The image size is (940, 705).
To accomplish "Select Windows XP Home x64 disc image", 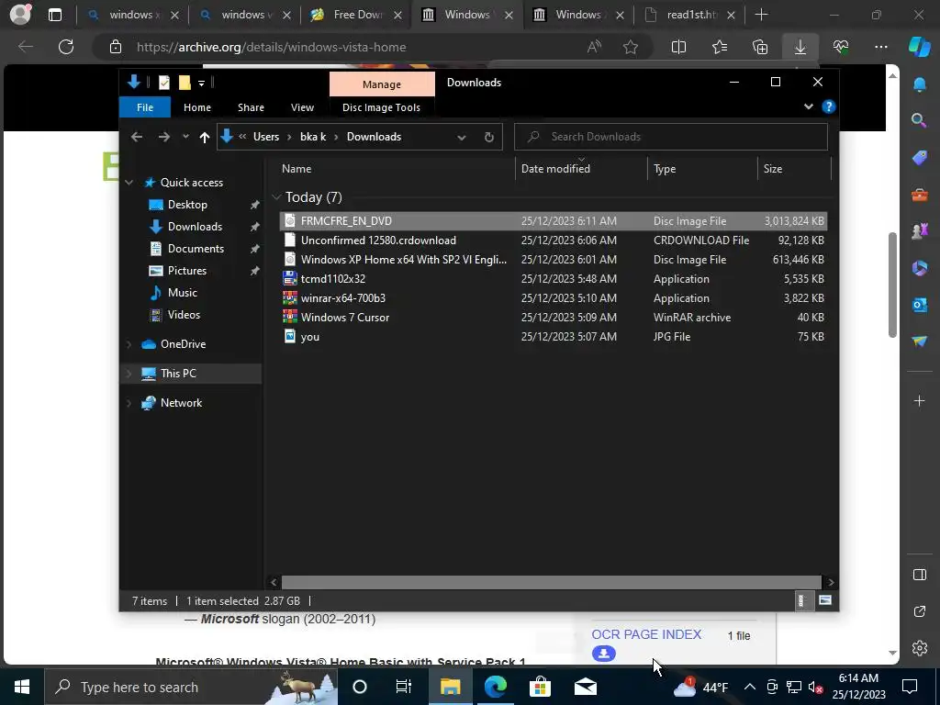I will pyautogui.click(x=553, y=260).
